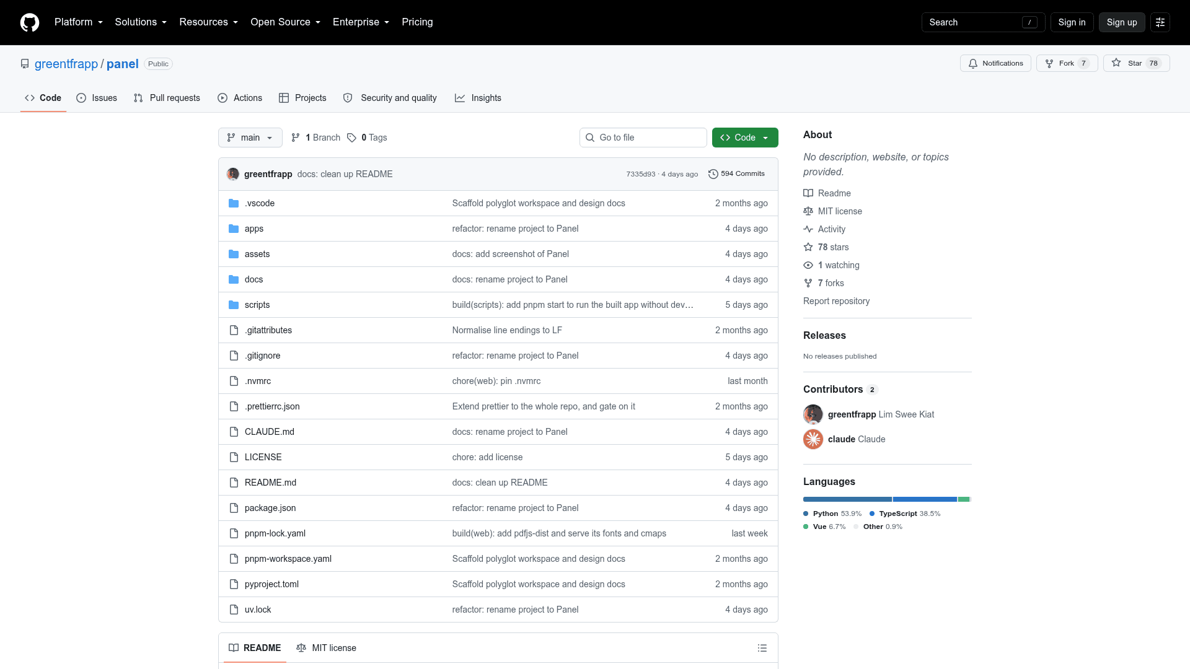The width and height of the screenshot is (1190, 669).
Task: Open the pnpm-lock.yaml file
Action: (x=275, y=533)
